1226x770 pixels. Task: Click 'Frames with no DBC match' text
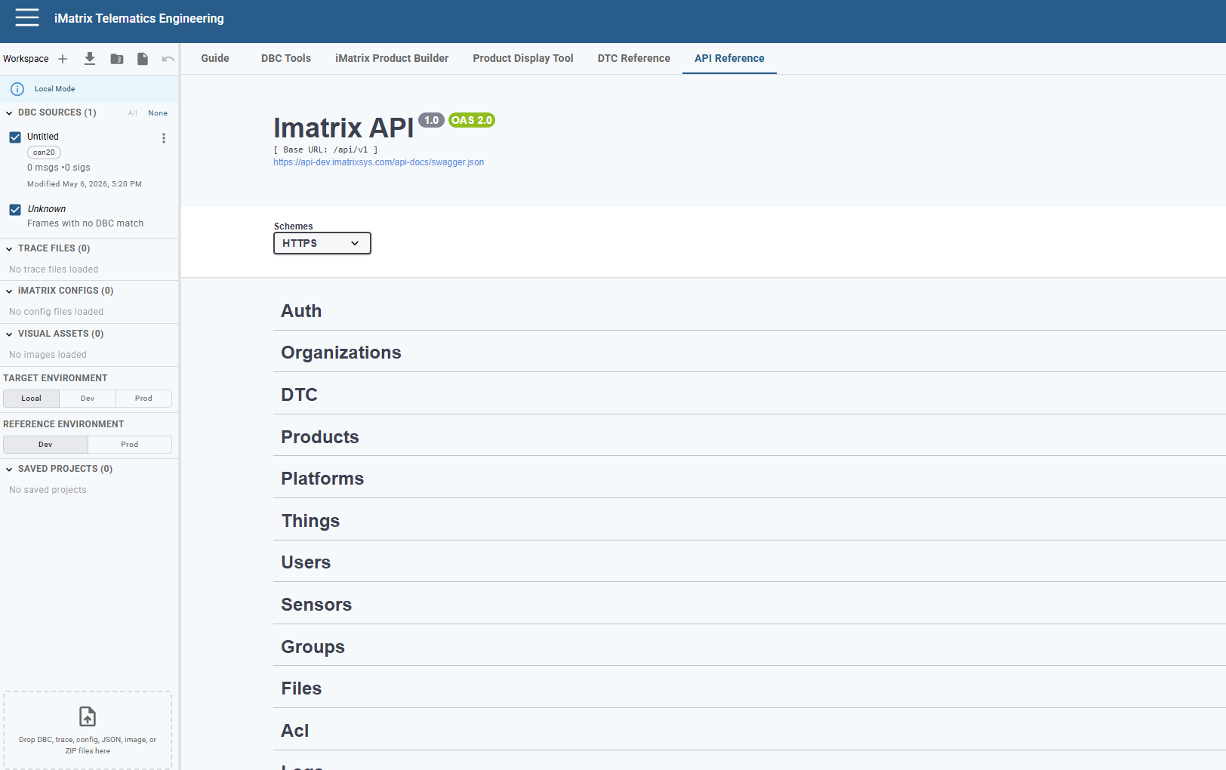(x=85, y=223)
